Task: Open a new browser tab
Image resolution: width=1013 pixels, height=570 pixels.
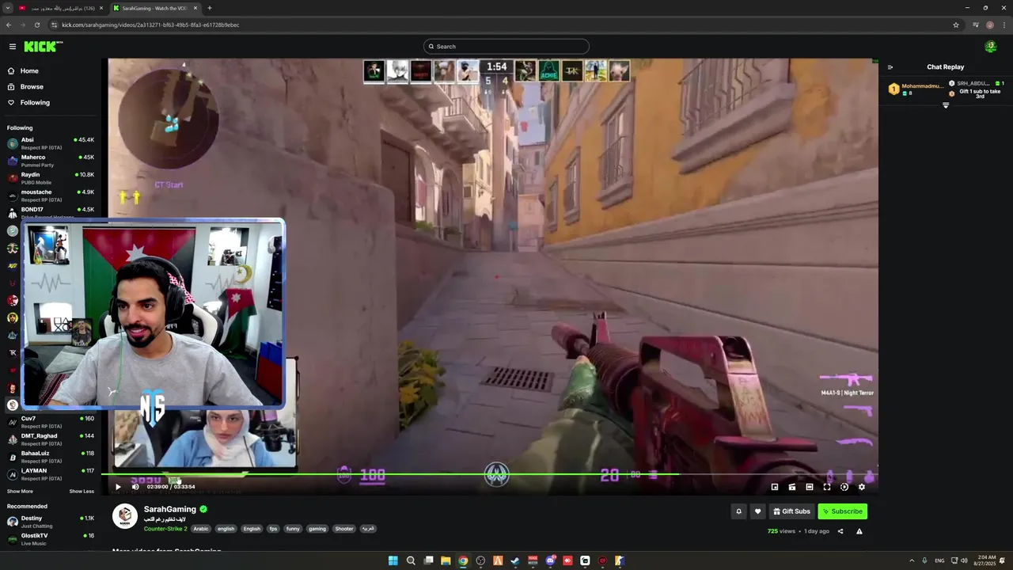Action: click(x=210, y=8)
